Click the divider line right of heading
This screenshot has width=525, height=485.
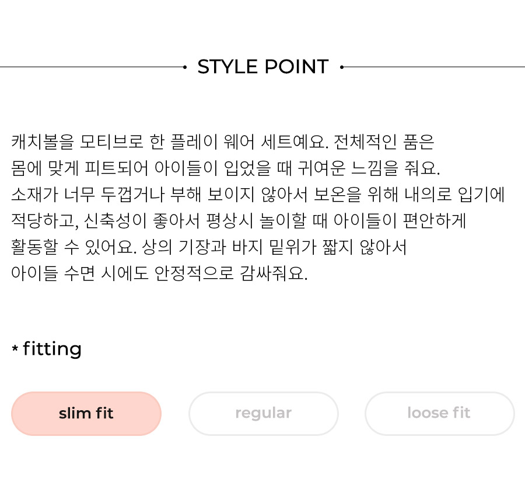click(x=434, y=67)
